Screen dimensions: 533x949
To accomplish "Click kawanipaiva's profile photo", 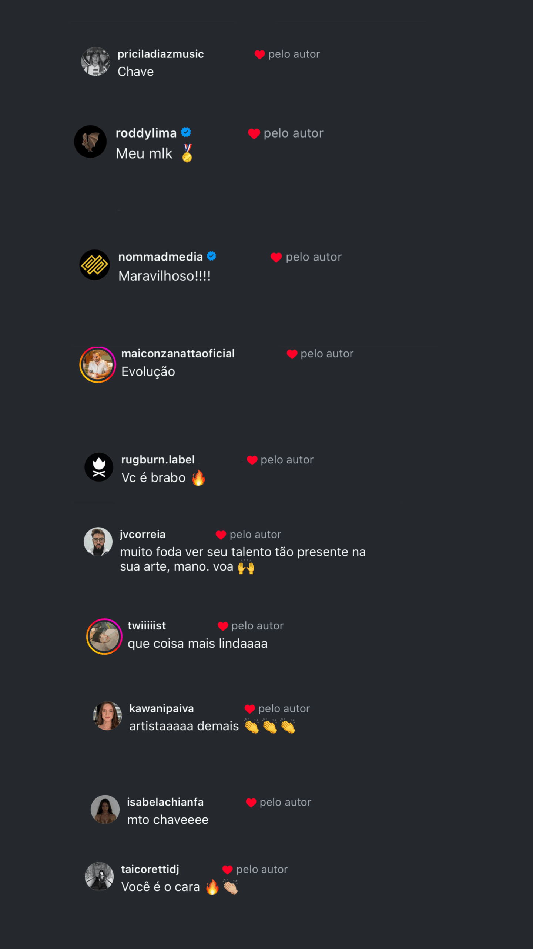I will tap(107, 716).
